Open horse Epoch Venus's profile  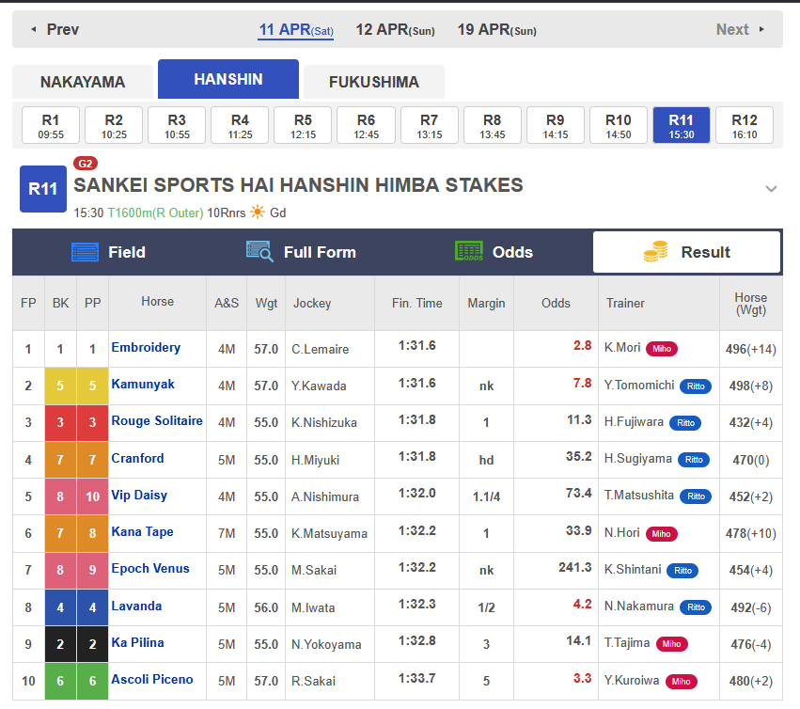(x=150, y=569)
